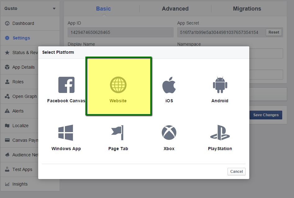The image size is (294, 198).
Task: Choose the Website globe icon
Action: [x=118, y=85]
